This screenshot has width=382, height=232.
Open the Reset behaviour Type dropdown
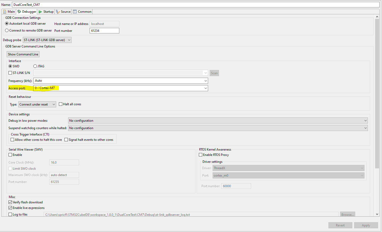pos(37,104)
